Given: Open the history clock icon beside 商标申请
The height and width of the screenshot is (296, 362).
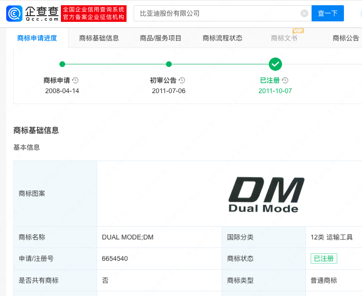Looking at the screenshot, I should [75, 80].
